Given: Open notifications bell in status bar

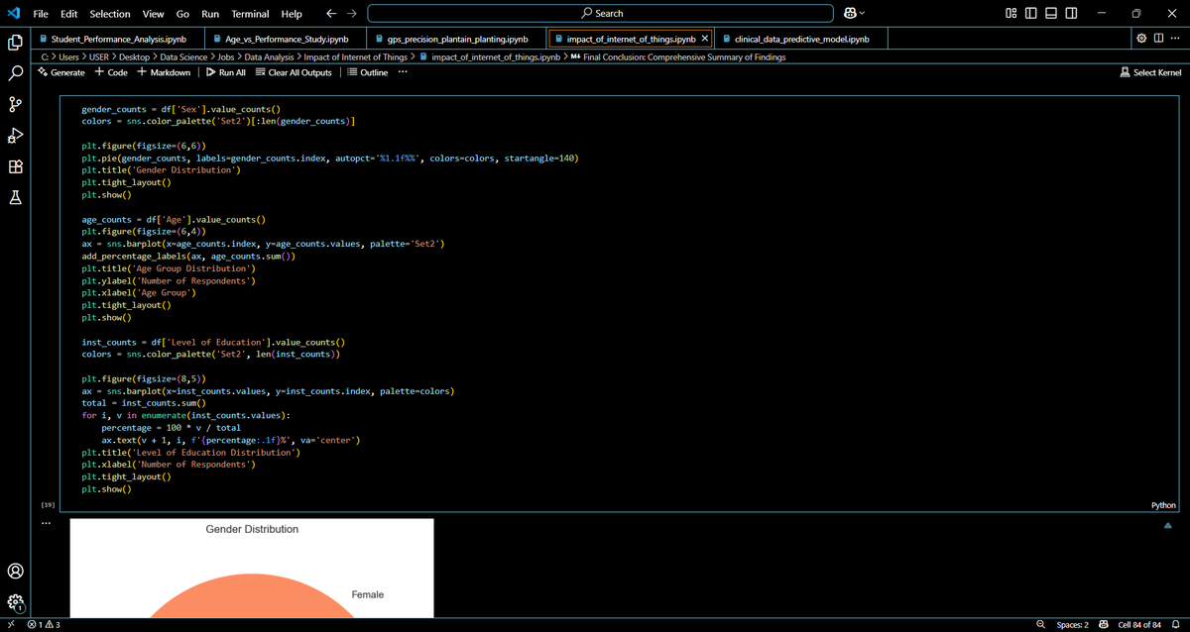Looking at the screenshot, I should (1174, 624).
